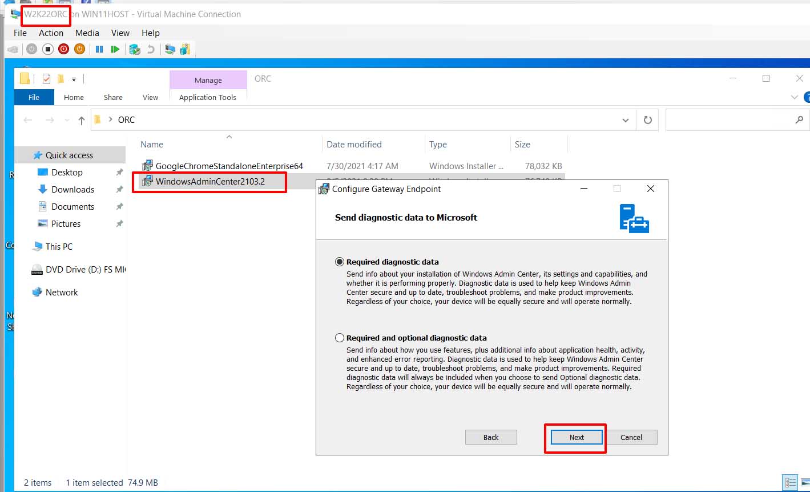Select This PC in navigation pane
The width and height of the screenshot is (810, 492).
[x=59, y=246]
